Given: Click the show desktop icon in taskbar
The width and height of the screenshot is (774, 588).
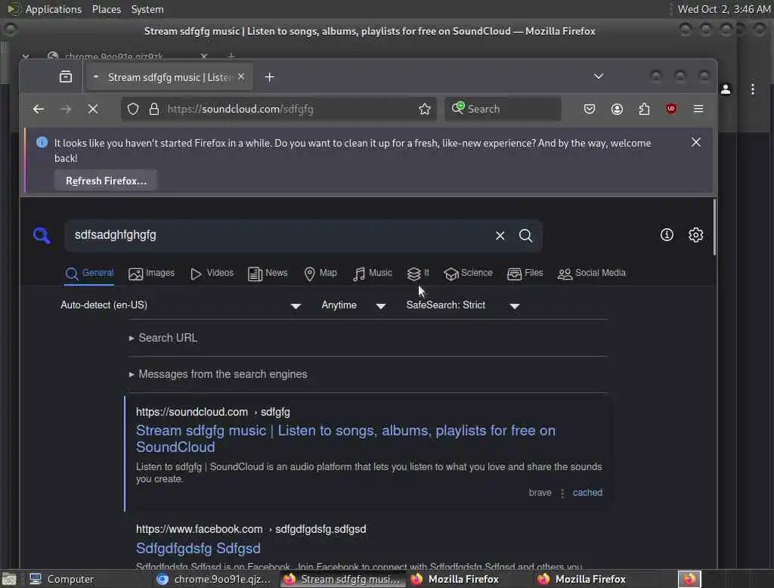Looking at the screenshot, I should pyautogui.click(x=9, y=579).
